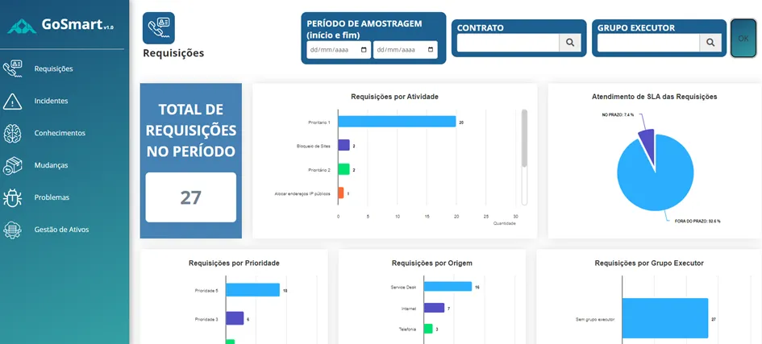The height and width of the screenshot is (344, 762).
Task: Confirm filters with the OK button
Action: click(x=743, y=39)
